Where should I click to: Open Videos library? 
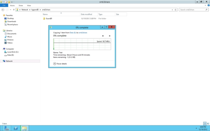[x=10, y=43]
